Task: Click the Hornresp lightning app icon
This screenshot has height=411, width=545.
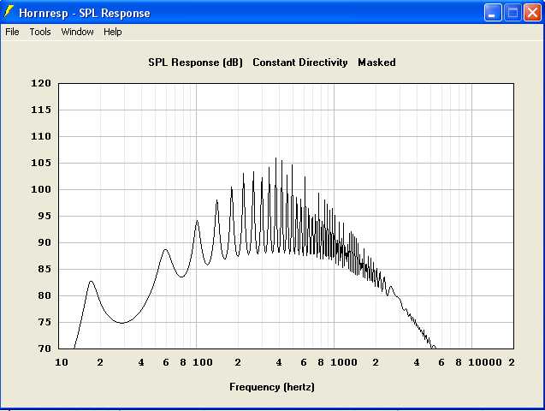Action: (x=9, y=12)
